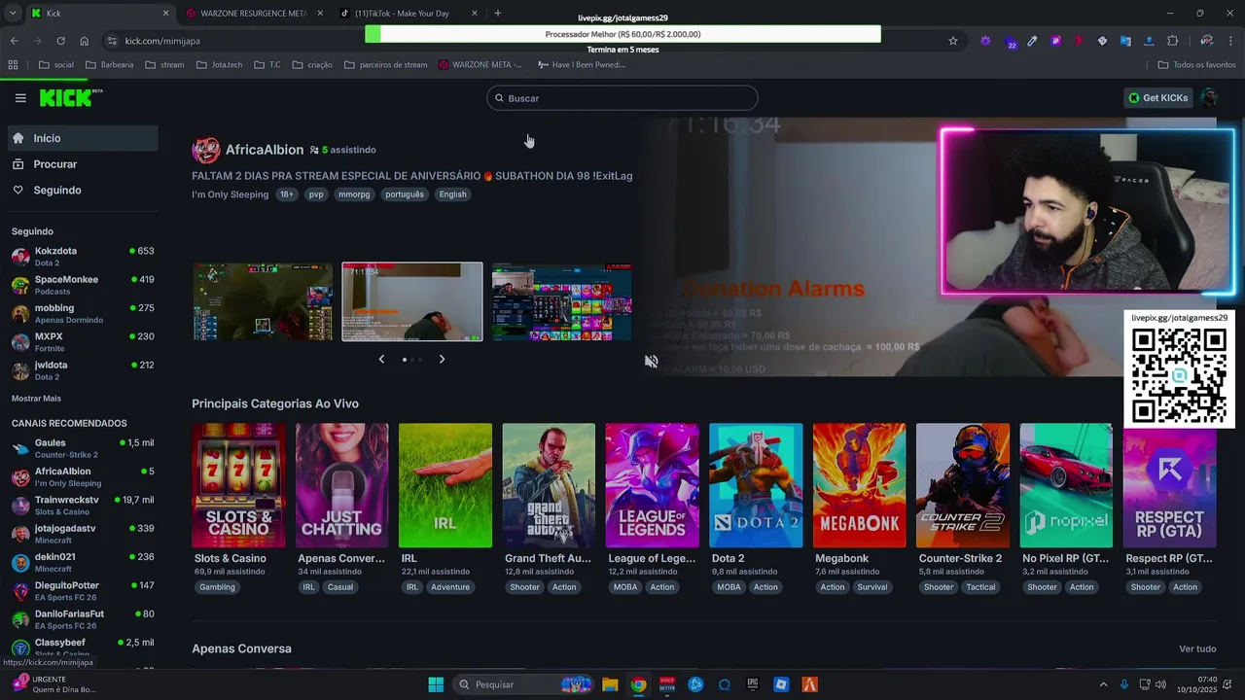Open DieguitoPotter recommended channel
1245x700 pixels.
83,591
